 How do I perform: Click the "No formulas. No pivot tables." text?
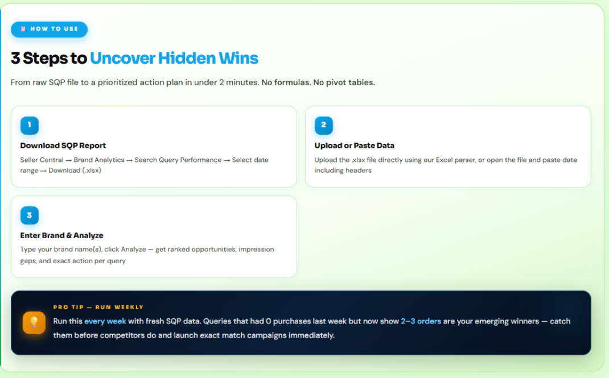318,82
